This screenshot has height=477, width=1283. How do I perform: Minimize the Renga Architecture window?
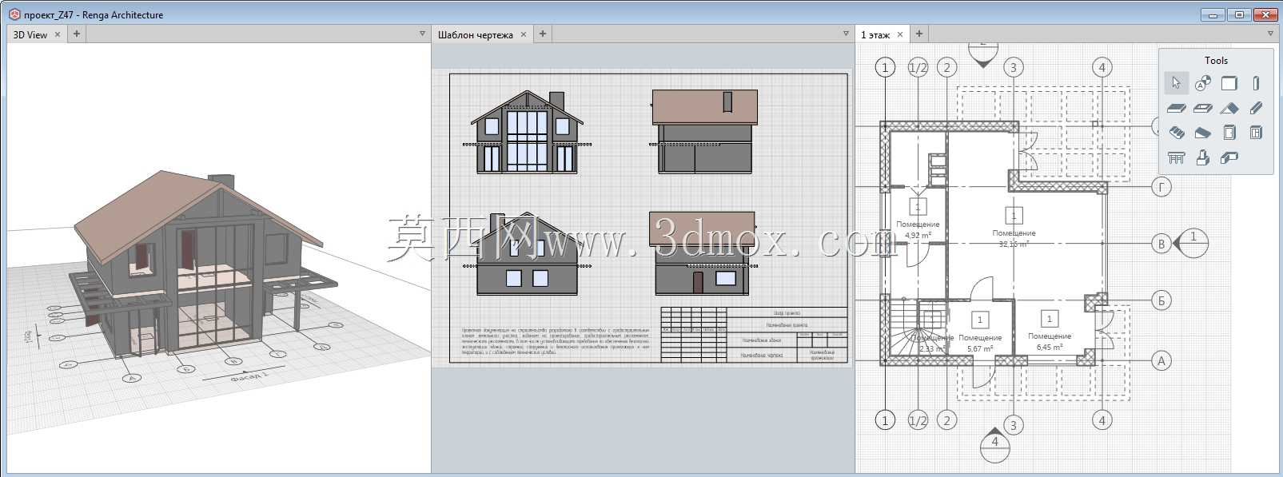(1213, 14)
